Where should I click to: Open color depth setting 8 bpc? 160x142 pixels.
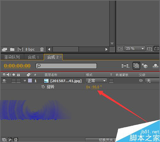tap(30, 49)
